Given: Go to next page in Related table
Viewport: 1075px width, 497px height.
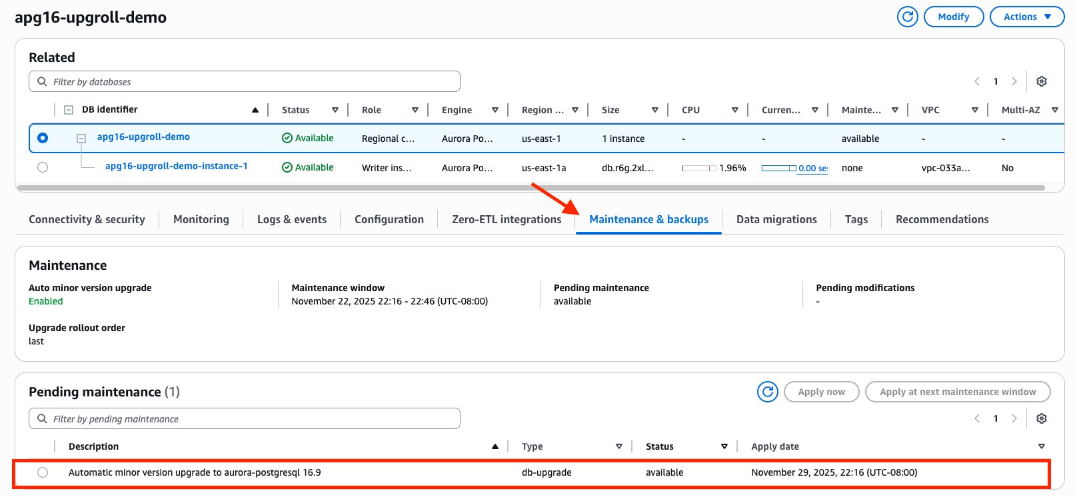Looking at the screenshot, I should 1014,81.
